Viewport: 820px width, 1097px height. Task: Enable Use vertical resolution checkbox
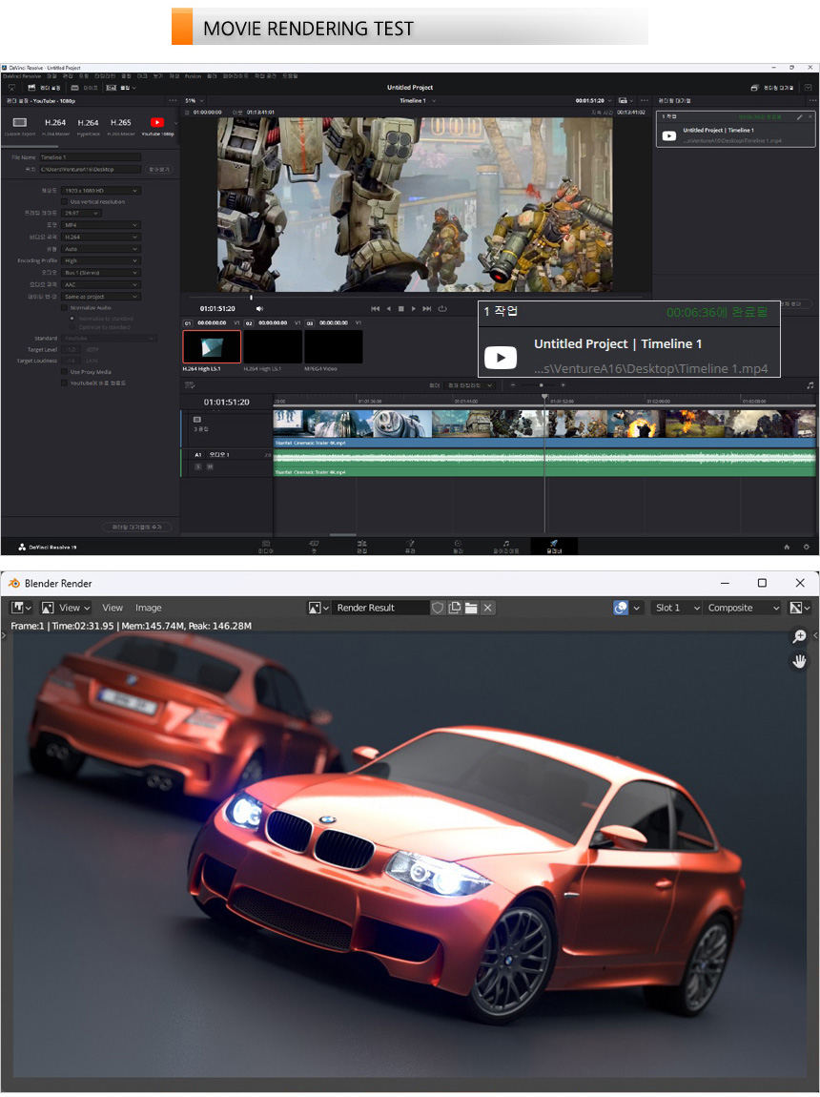65,201
